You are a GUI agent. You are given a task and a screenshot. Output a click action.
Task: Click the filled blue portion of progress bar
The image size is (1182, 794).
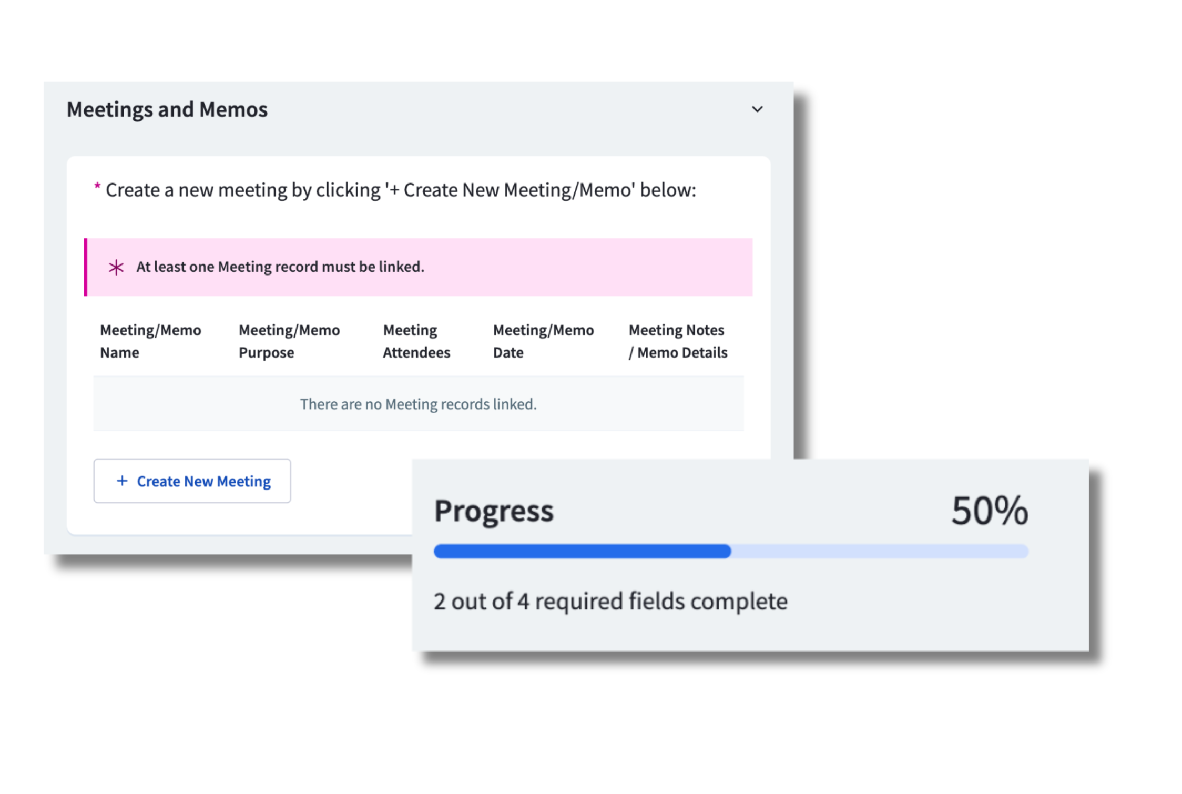point(582,551)
